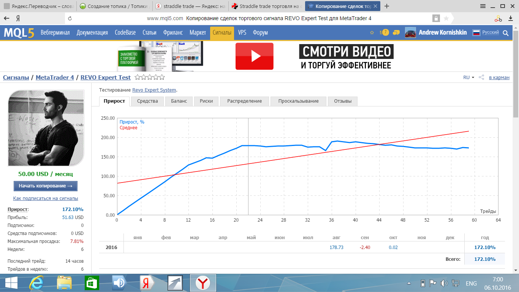
Task: Click the network icon in system tray
Action: 455,283
